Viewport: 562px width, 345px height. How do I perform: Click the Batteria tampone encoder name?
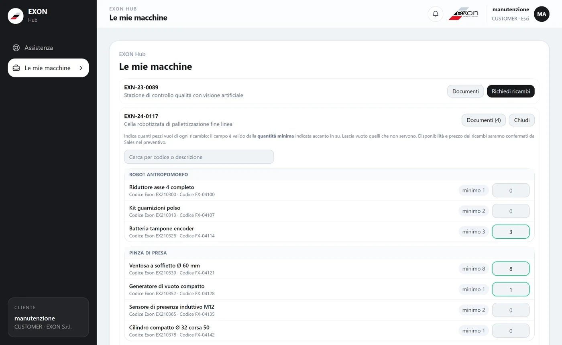161,228
